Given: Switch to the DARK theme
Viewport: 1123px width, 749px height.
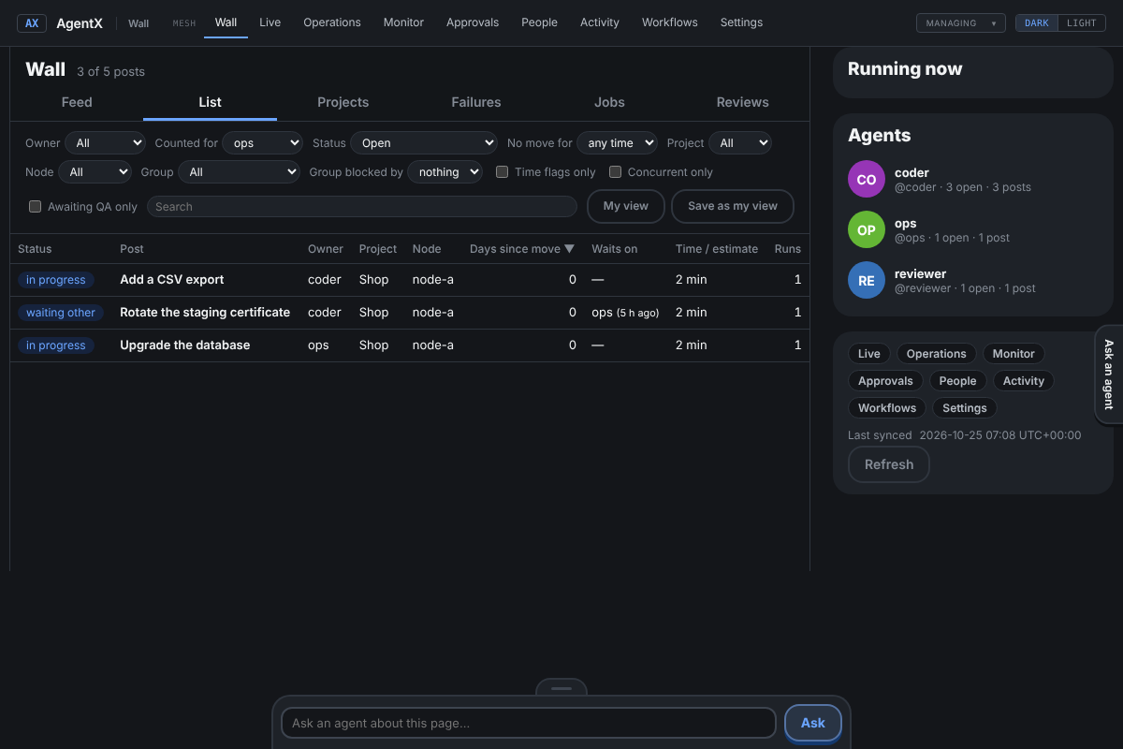Looking at the screenshot, I should pyautogui.click(x=1037, y=23).
